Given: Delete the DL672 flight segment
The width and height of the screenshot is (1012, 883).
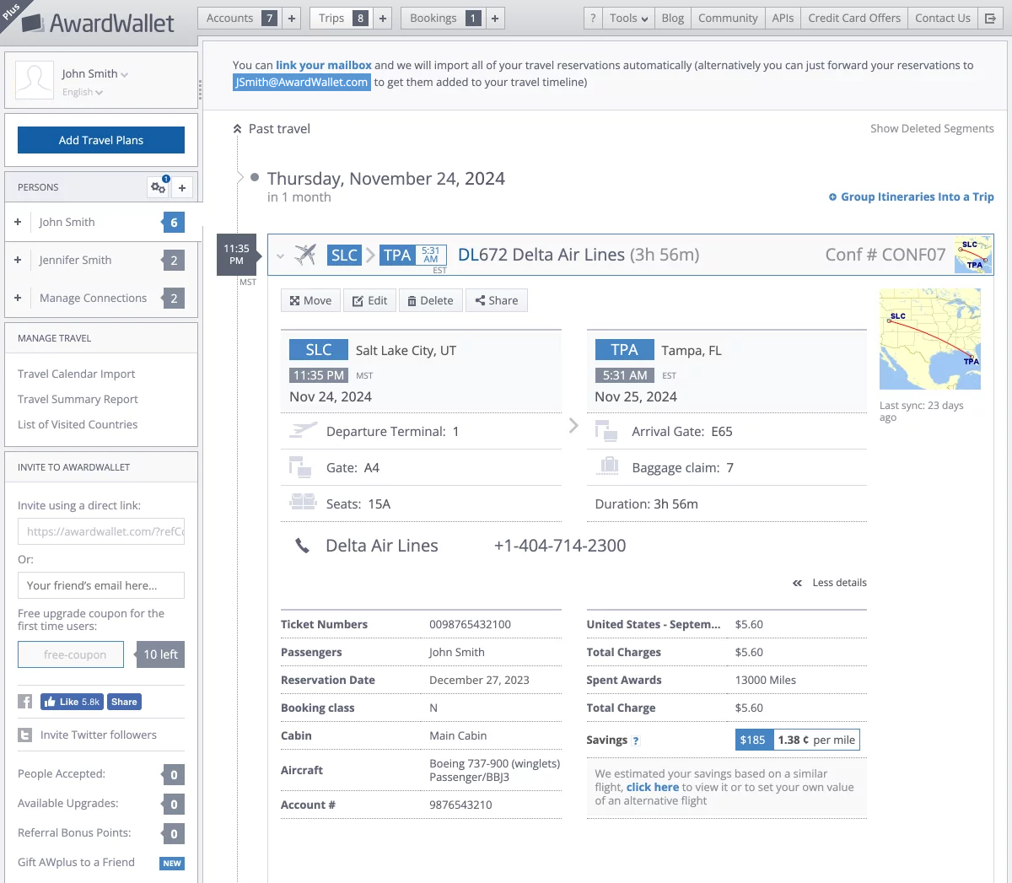Looking at the screenshot, I should (430, 300).
